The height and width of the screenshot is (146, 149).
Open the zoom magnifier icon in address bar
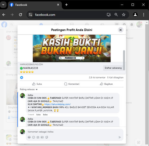coord(116,15)
